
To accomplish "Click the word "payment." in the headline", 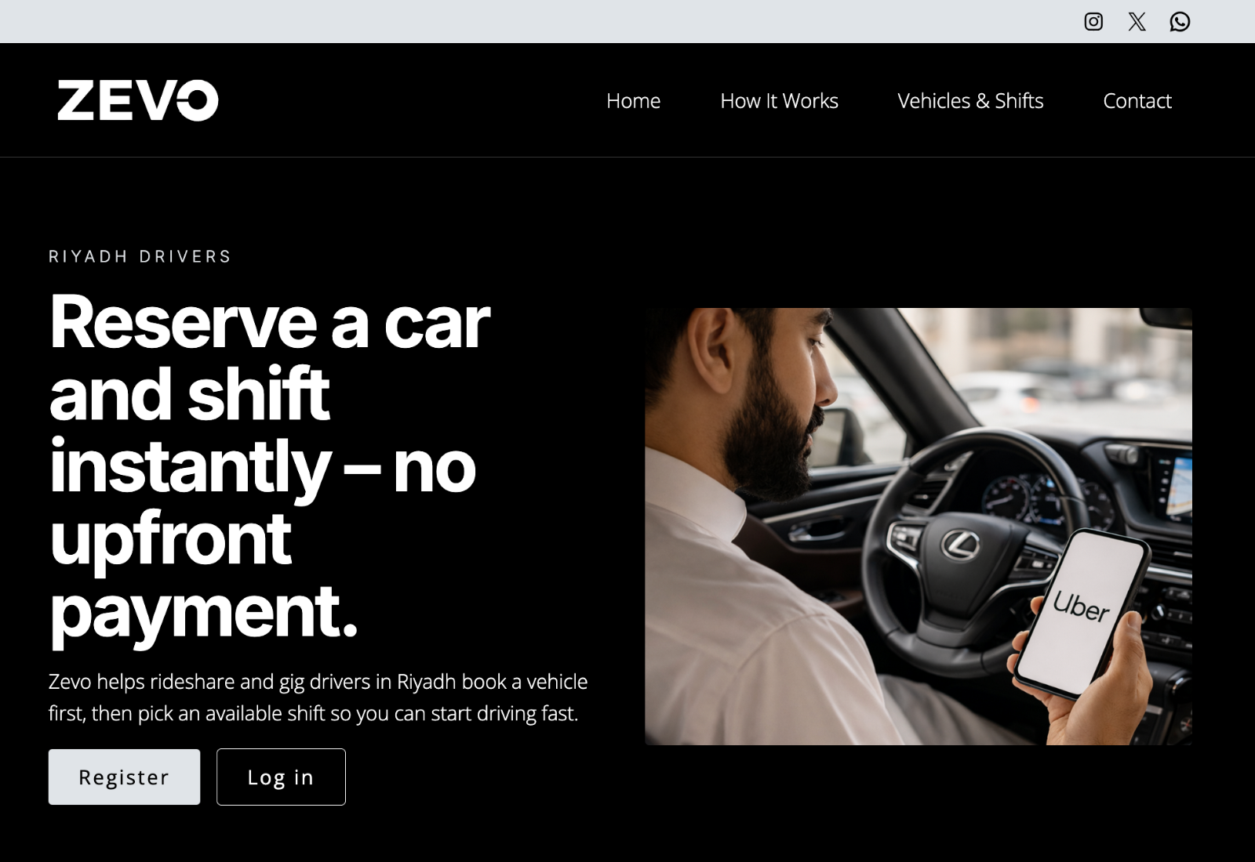I will pos(204,612).
